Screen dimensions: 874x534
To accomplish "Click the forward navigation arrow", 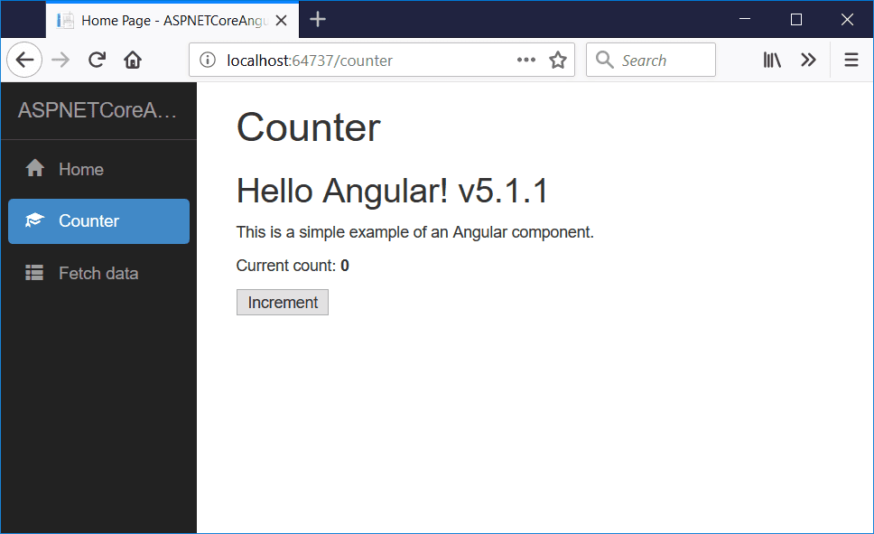I will (x=60, y=60).
